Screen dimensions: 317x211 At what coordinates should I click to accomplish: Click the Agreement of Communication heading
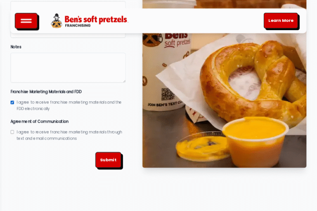40,122
